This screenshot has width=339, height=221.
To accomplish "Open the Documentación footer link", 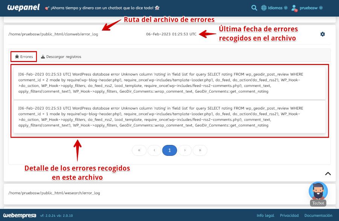I will coord(318,215).
